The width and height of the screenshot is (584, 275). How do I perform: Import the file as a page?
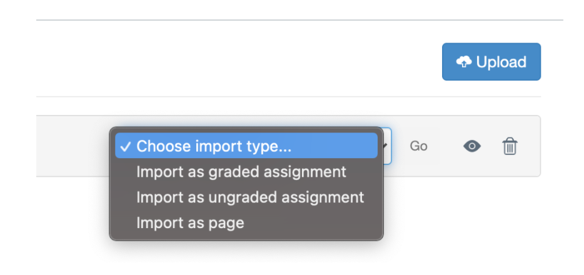tap(190, 222)
